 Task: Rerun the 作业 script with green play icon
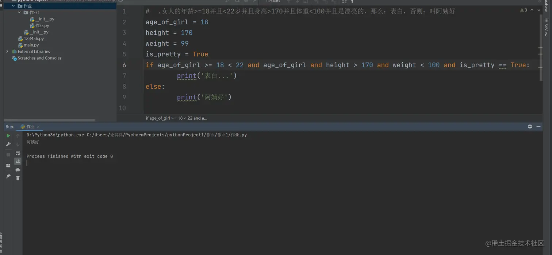point(8,136)
